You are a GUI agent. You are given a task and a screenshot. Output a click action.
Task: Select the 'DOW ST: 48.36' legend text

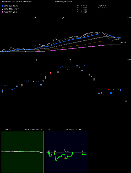(11, 6)
